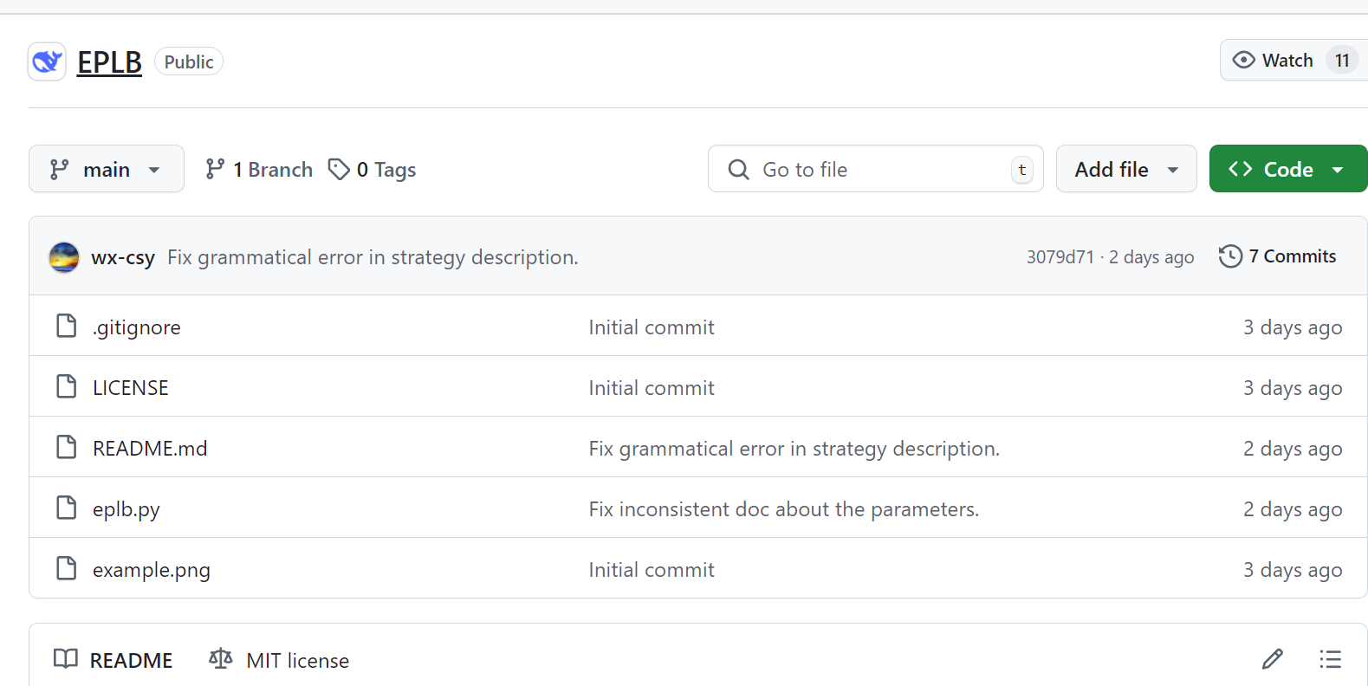Screen dimensions: 1368x686
Task: Click the clock history icon beside 7 Commits
Action: tap(1230, 256)
